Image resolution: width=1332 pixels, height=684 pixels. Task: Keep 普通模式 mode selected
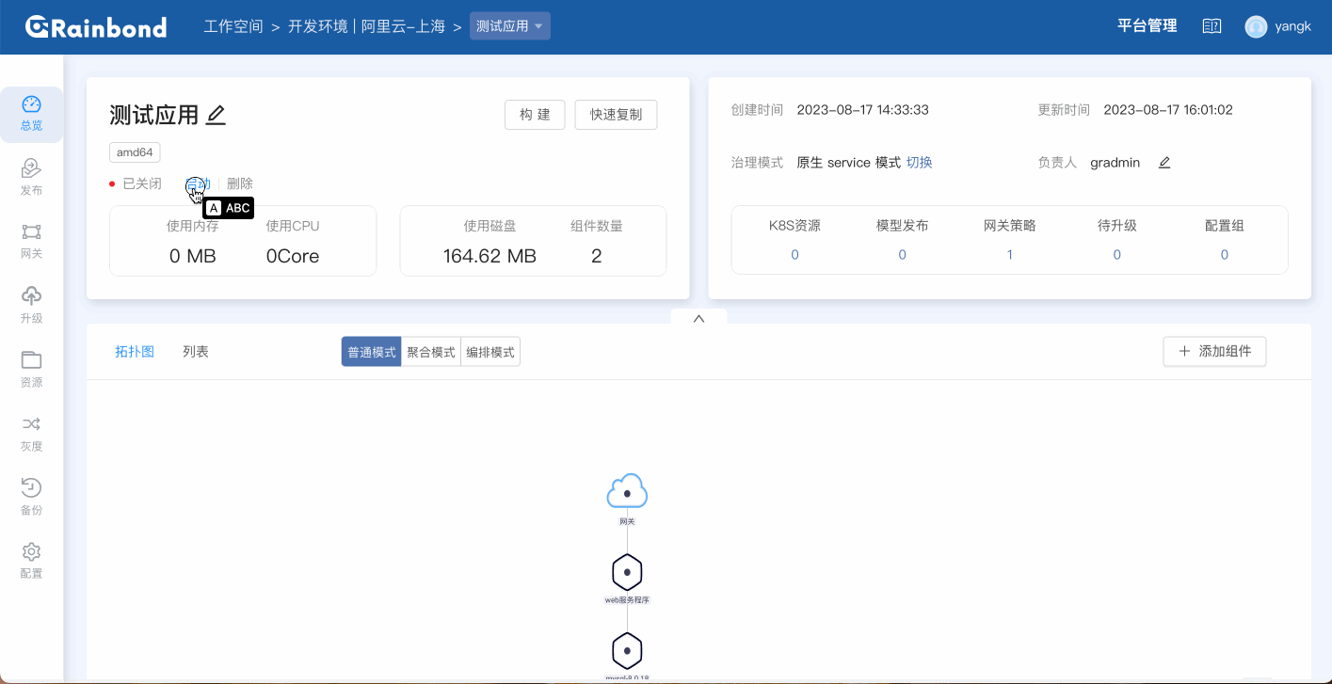click(x=370, y=351)
